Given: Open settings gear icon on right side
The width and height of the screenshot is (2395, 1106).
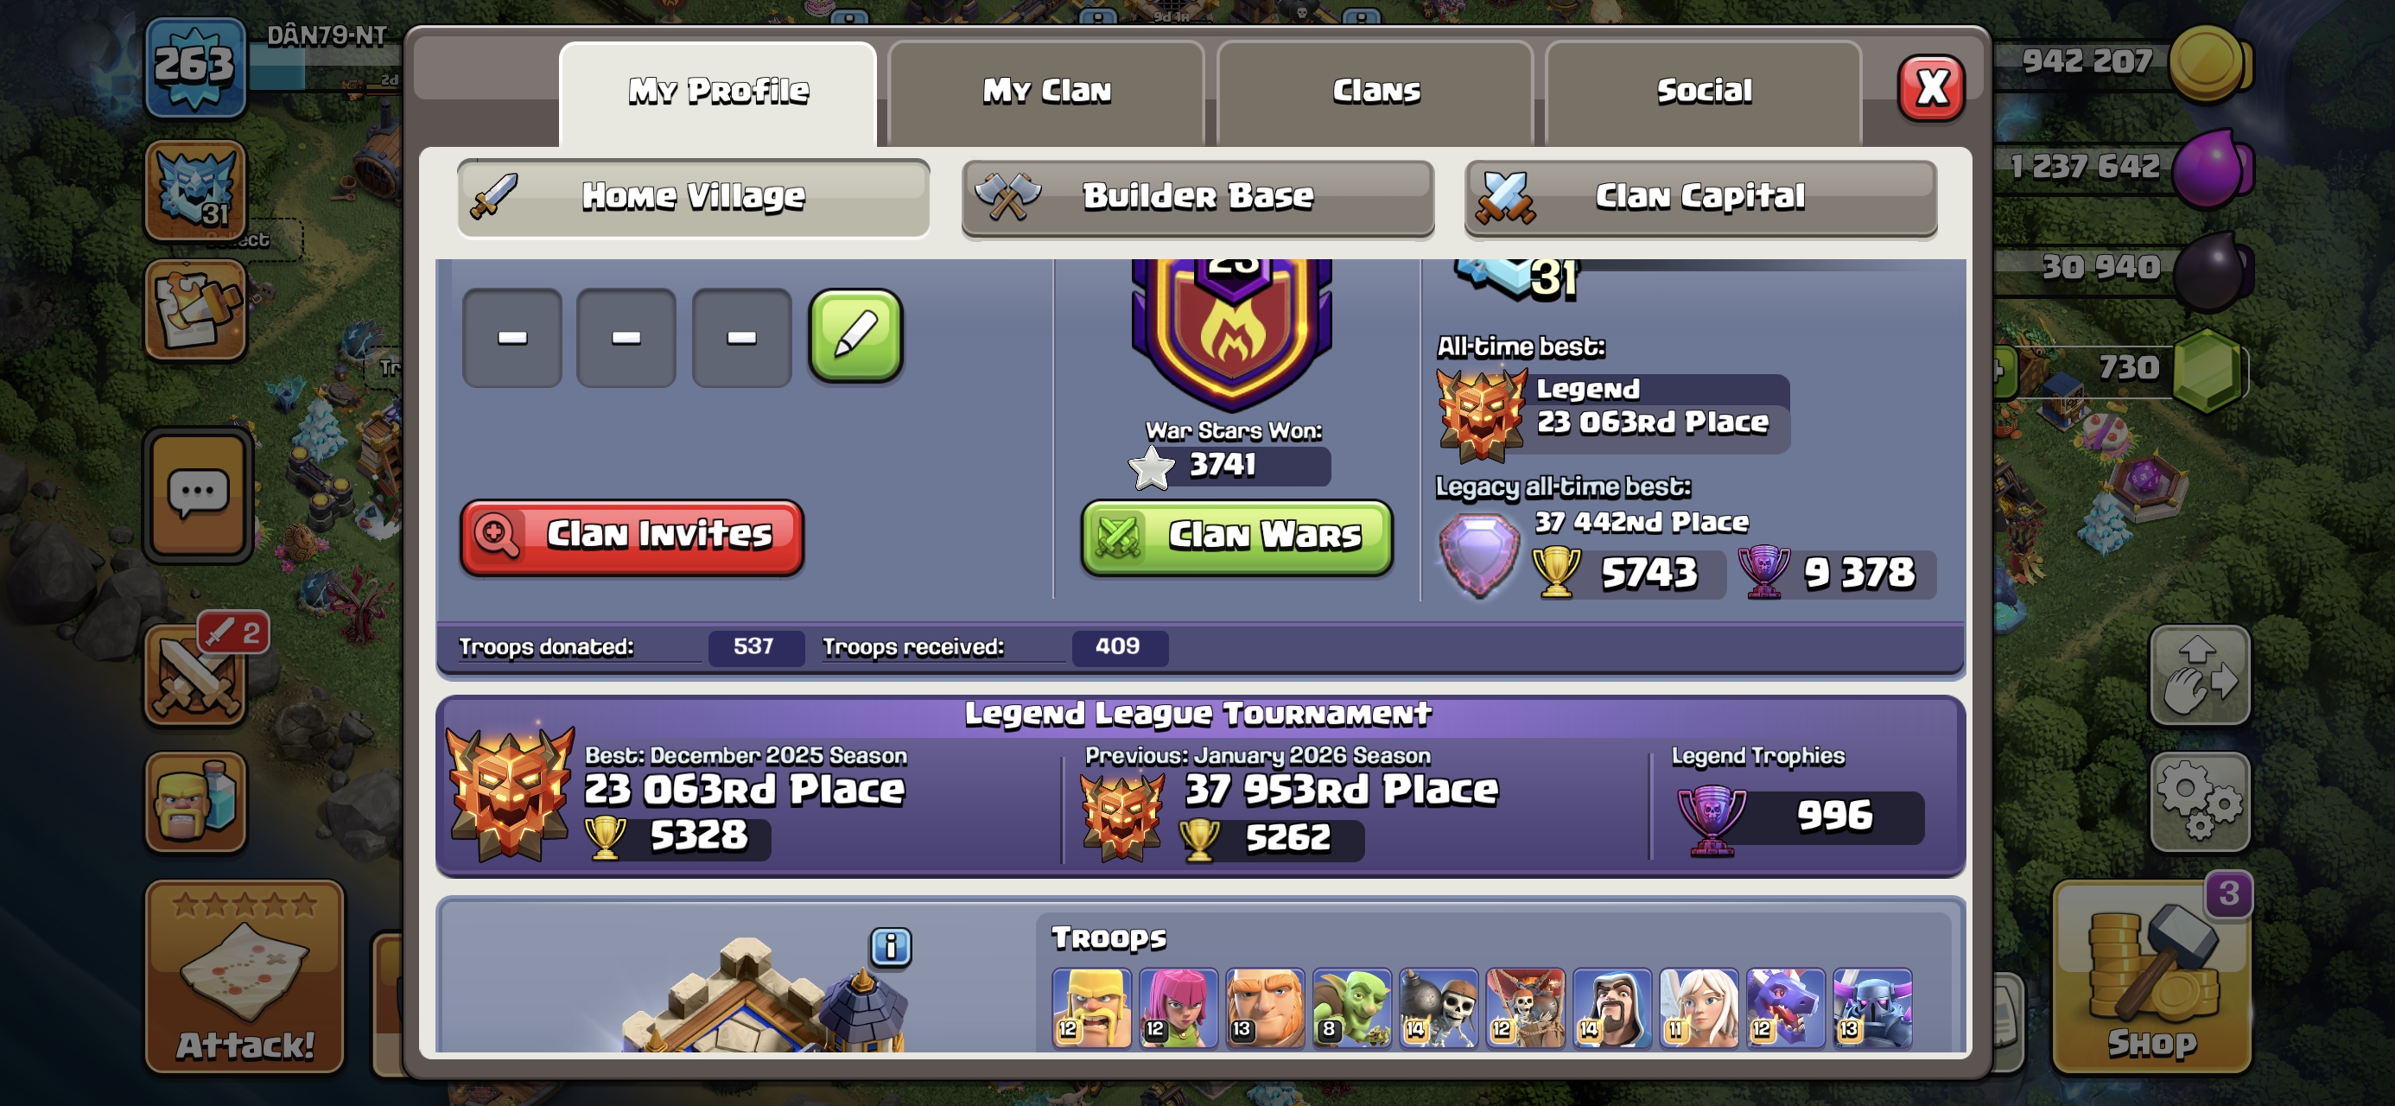Looking at the screenshot, I should coord(2199,801).
